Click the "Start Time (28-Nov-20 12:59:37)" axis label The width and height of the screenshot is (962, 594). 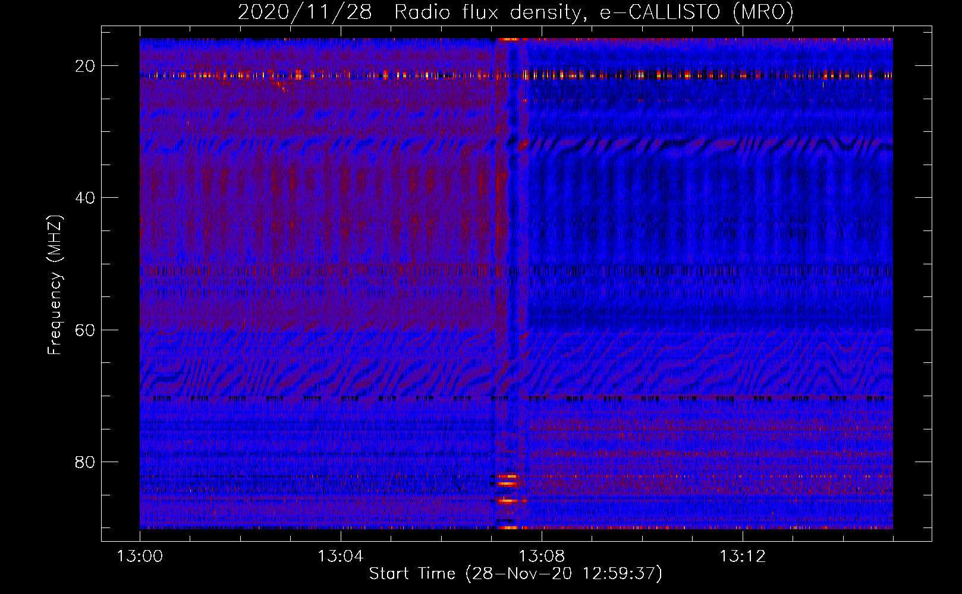pos(515,574)
